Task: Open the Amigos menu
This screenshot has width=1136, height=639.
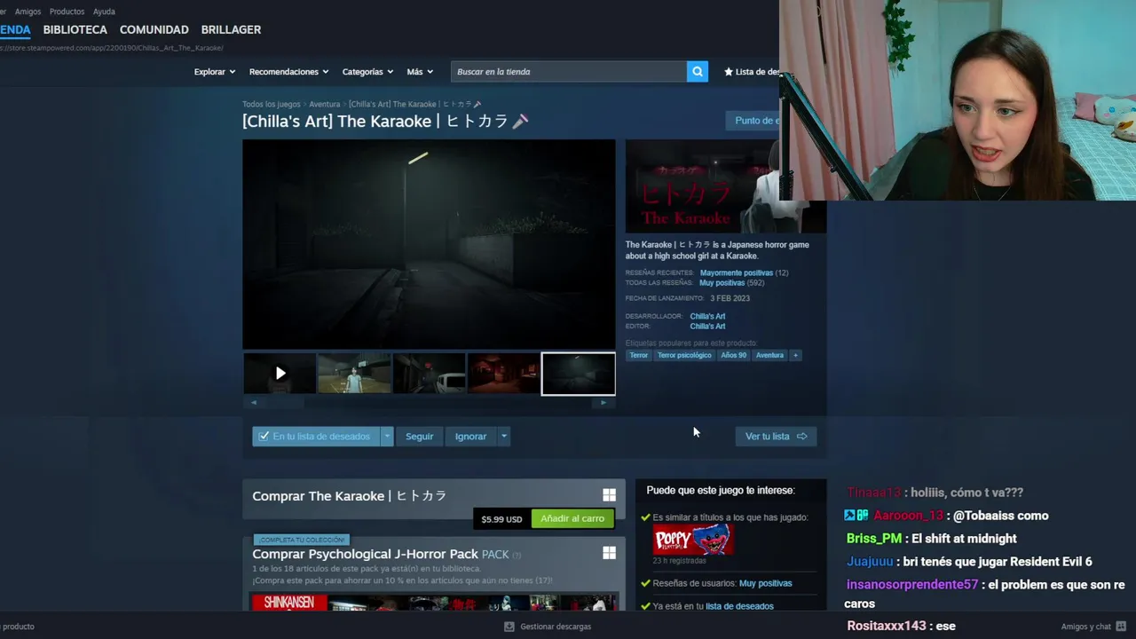Action: click(28, 12)
